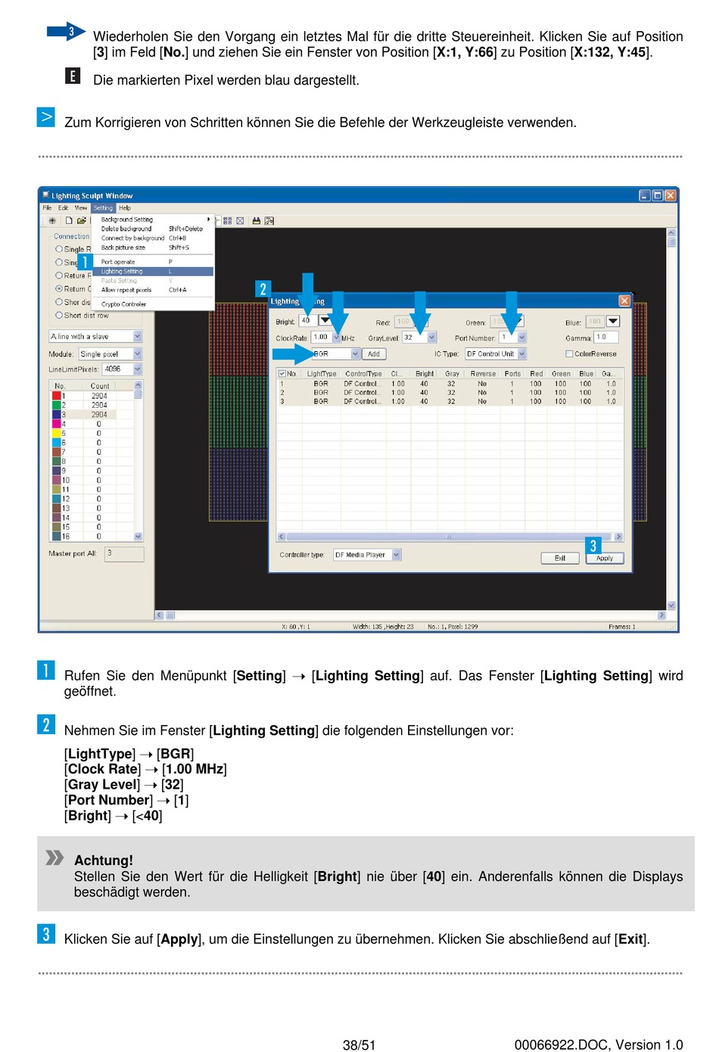
Task: Click the rightmost toolbar icon after binoculars
Action: [x=269, y=221]
